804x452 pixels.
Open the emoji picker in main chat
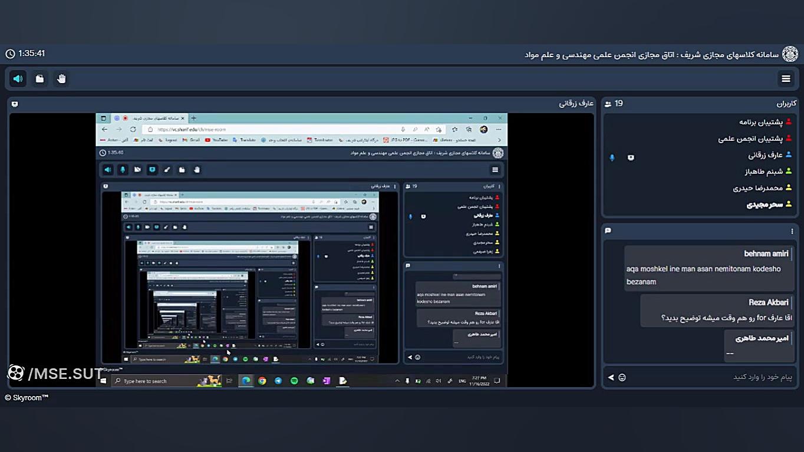(x=622, y=377)
